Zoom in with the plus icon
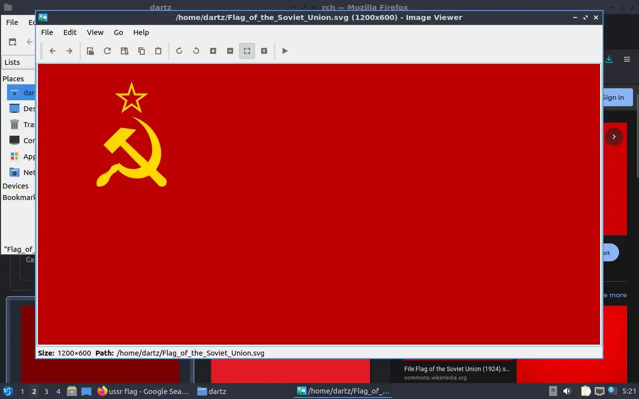This screenshot has height=399, width=639. (213, 51)
